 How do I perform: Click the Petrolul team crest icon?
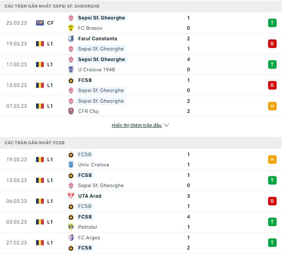coord(71,227)
